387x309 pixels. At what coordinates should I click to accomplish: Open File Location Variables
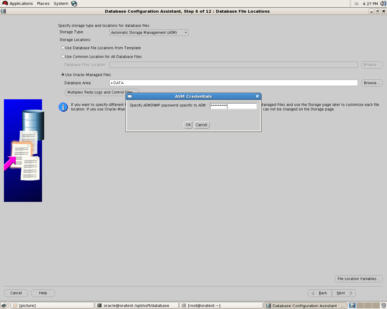tap(359, 279)
